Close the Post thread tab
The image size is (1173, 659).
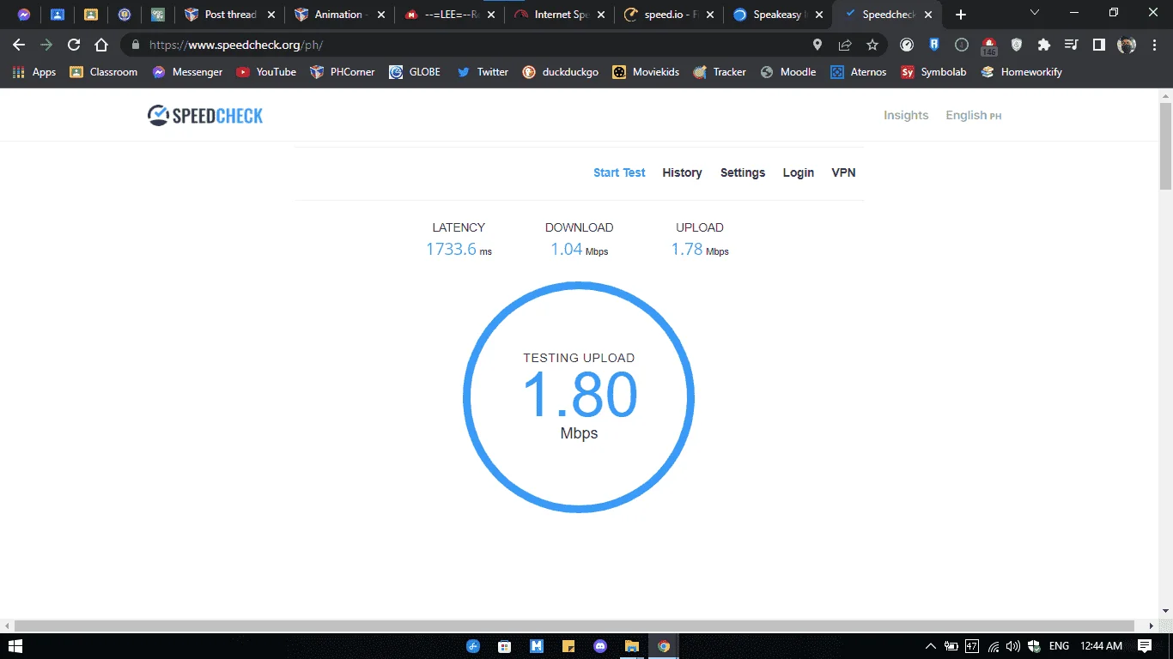[272, 15]
